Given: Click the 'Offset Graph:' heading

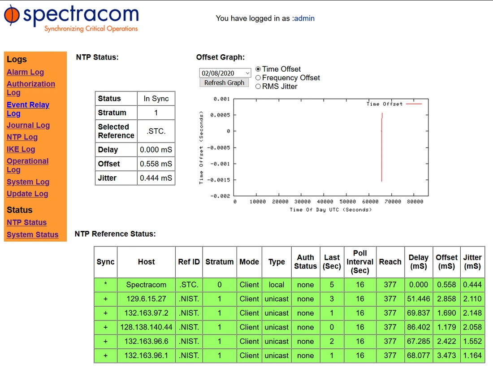Looking at the screenshot, I should pyautogui.click(x=221, y=57).
